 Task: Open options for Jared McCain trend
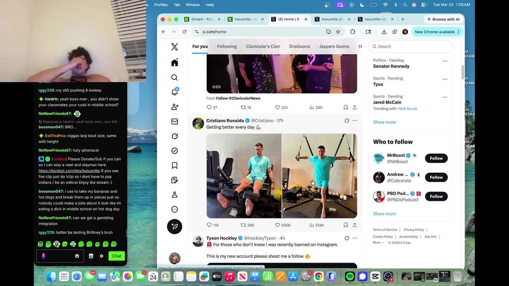445,97
